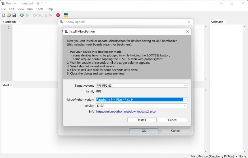Image resolution: width=248 pixels, height=158 pixels.
Task: Run current script with the green play icon
Action: [22, 15]
